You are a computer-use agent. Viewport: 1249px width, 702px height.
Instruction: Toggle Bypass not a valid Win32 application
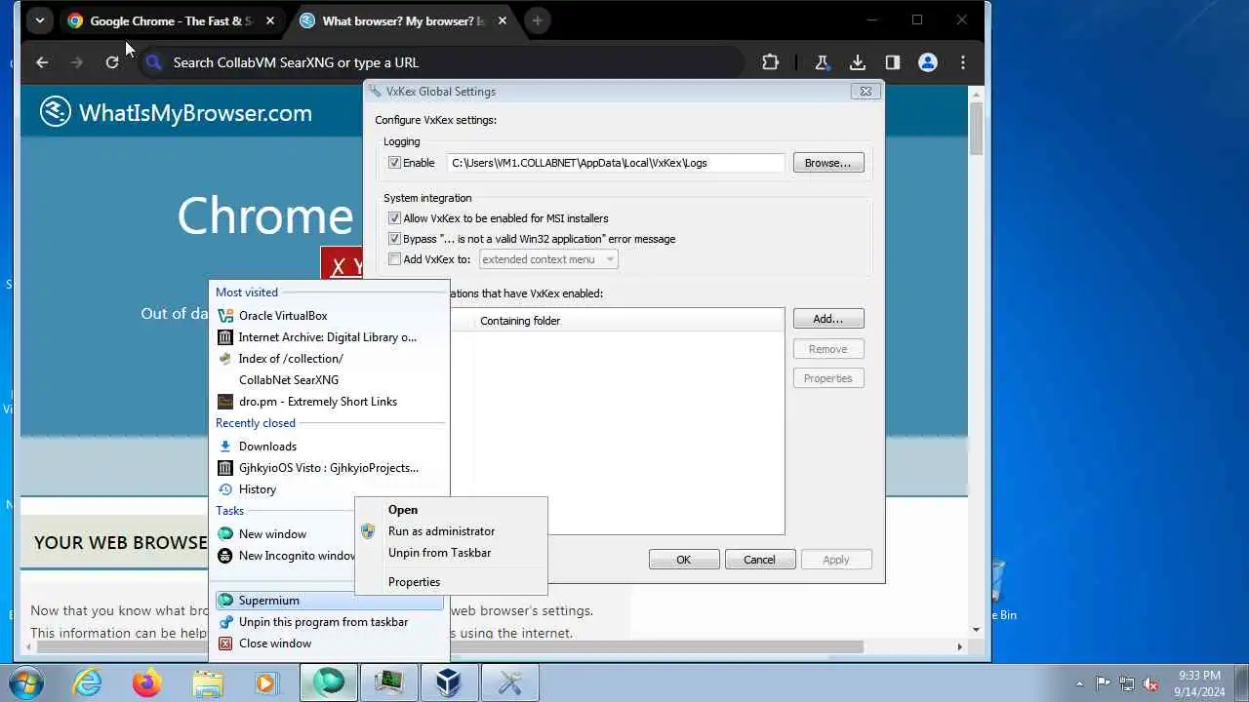pos(394,239)
